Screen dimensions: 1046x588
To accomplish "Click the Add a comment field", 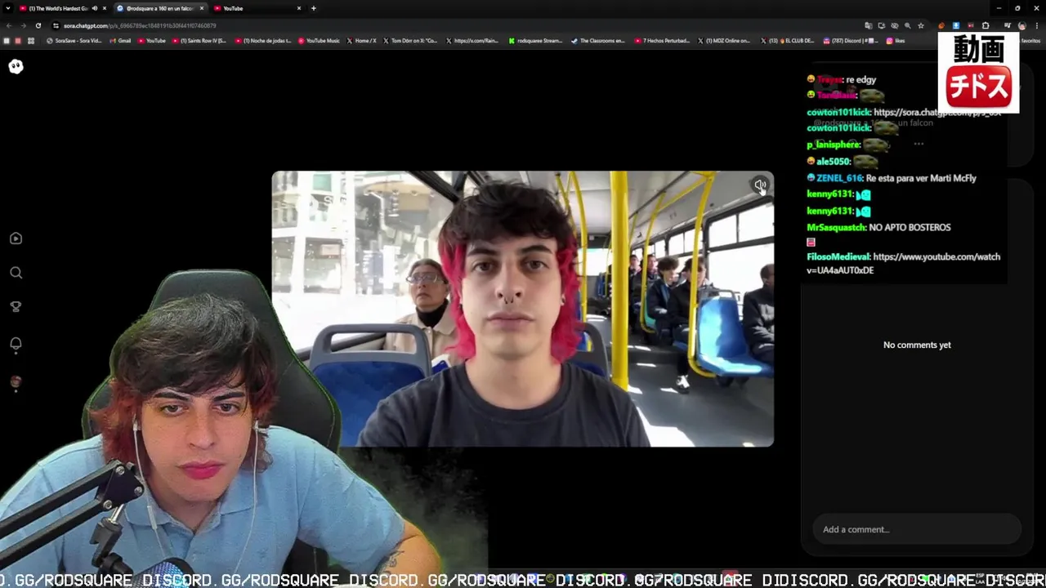I will [917, 529].
